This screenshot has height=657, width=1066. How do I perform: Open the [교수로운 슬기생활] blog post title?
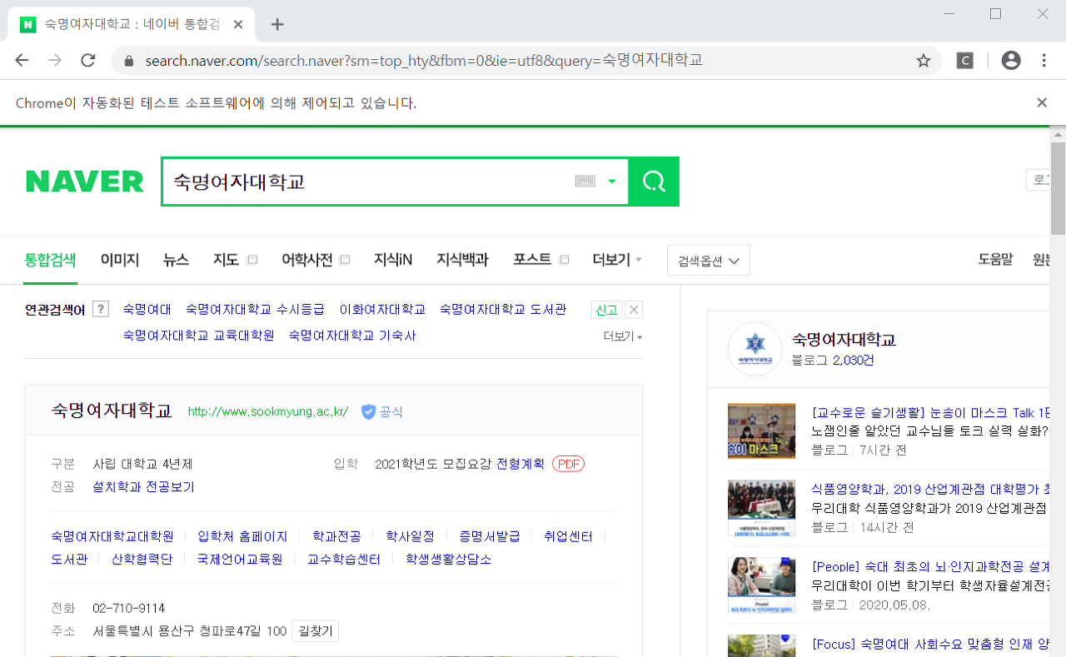930,412
